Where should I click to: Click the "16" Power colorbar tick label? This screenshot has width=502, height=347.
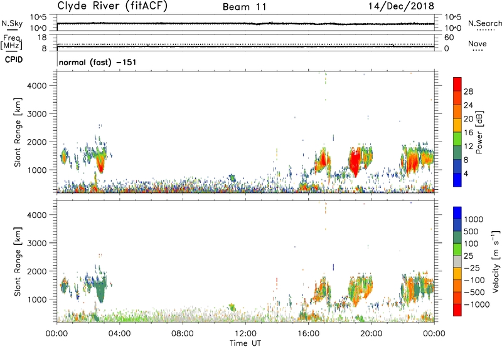point(468,132)
